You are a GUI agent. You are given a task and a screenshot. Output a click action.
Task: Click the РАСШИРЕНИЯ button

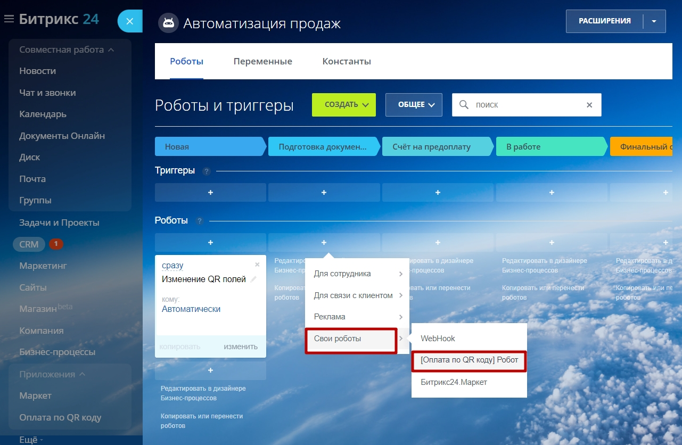[605, 21]
